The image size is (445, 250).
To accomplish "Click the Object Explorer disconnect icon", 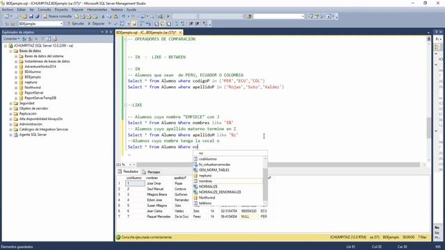I will 31,39.
